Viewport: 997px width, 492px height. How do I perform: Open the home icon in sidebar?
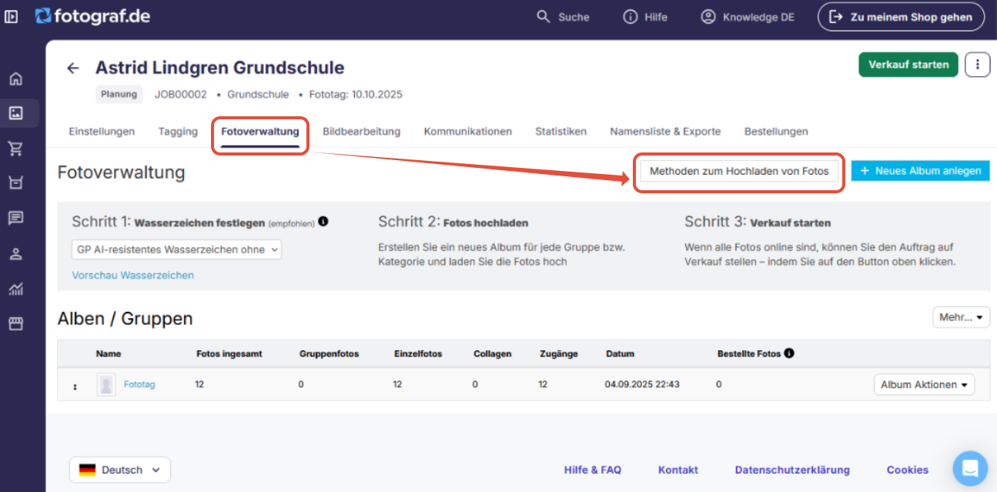(15, 79)
